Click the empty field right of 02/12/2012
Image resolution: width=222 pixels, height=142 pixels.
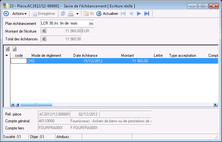point(126,114)
